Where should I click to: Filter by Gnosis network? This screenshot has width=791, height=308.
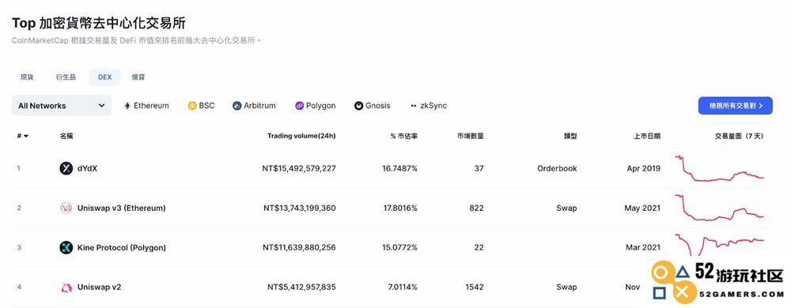(373, 106)
